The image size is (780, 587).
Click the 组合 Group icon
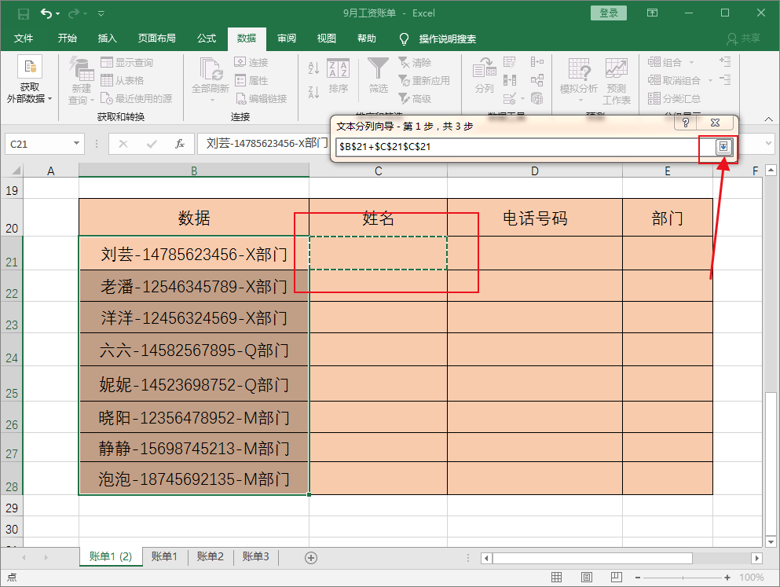pyautogui.click(x=668, y=61)
